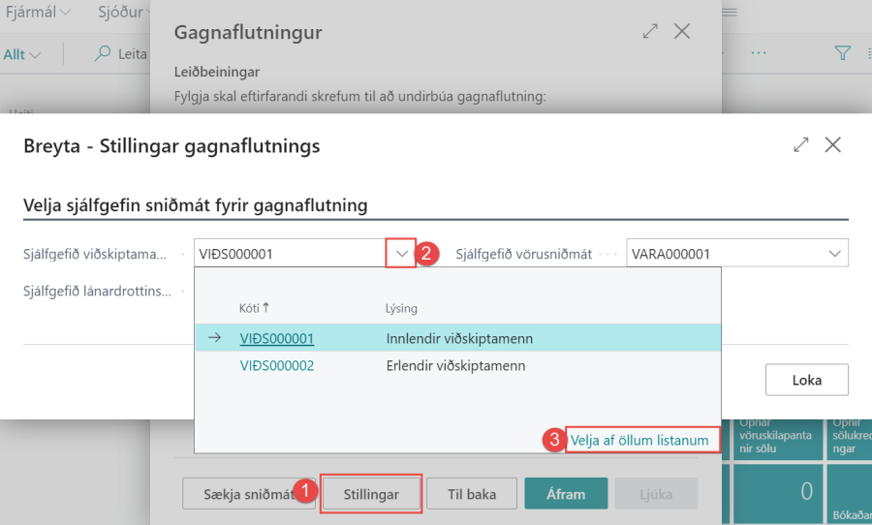Open the Allt filter dropdown
Screen dimensions: 872x525
tap(22, 55)
